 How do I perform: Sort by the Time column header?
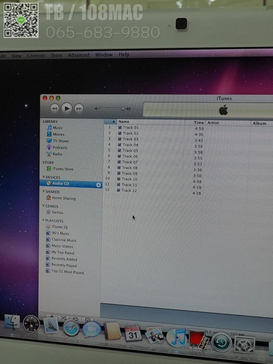pos(195,122)
